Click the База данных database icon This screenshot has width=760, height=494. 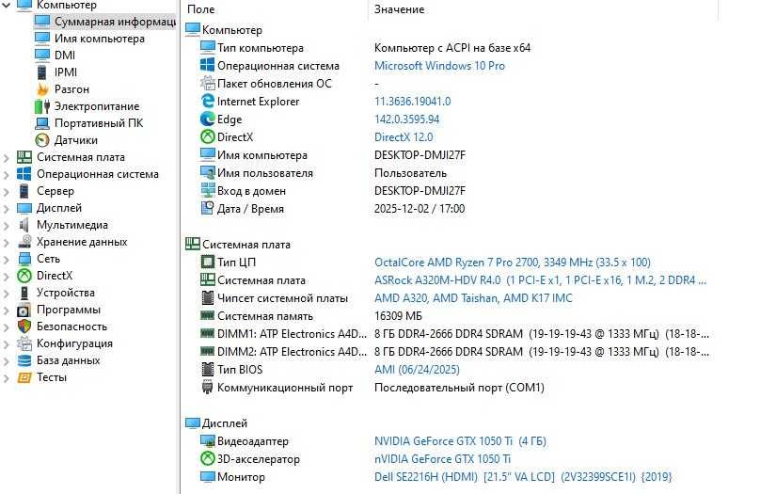pyautogui.click(x=24, y=360)
